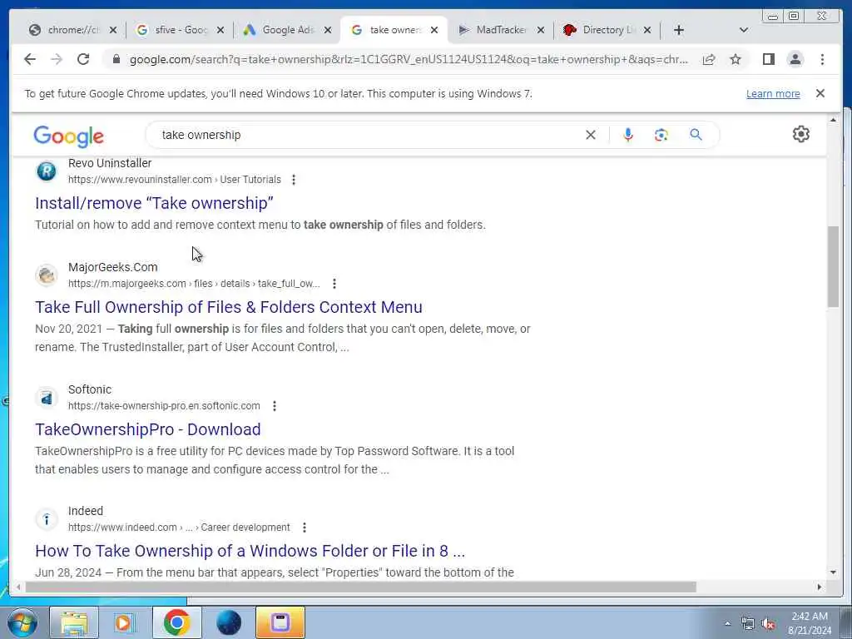The height and width of the screenshot is (639, 852).
Task: Open media player from taskbar
Action: (125, 622)
